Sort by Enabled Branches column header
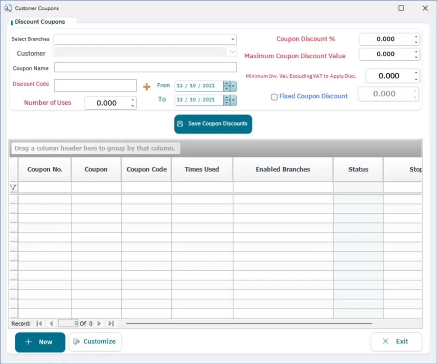This screenshot has height=364, width=437. (x=283, y=169)
